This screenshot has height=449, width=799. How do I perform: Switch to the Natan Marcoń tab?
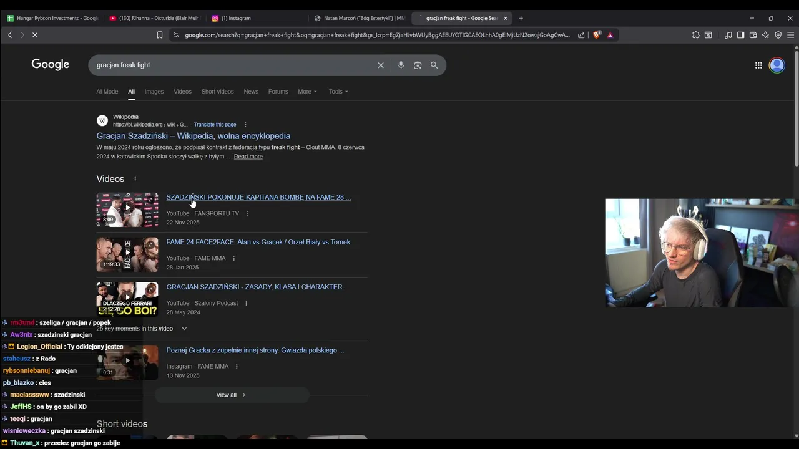(x=359, y=18)
